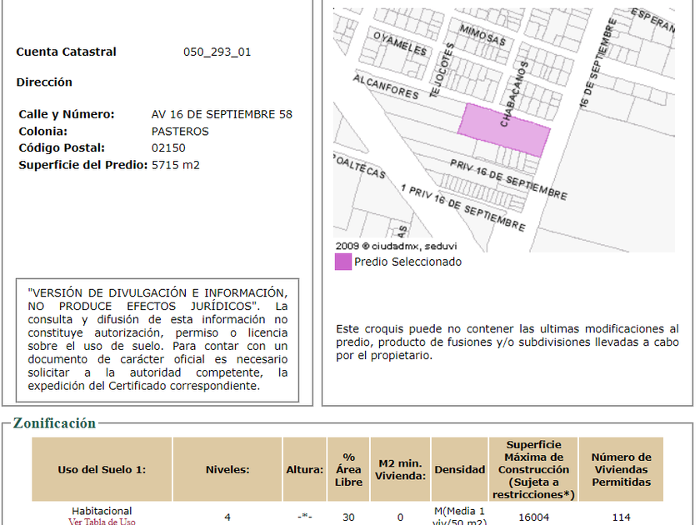Select cuenta catastral value 050_293_01
The image size is (700, 525).
[217, 52]
